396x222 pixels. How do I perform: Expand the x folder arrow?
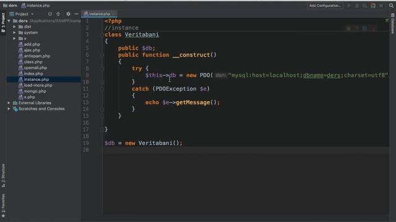pyautogui.click(x=15, y=38)
